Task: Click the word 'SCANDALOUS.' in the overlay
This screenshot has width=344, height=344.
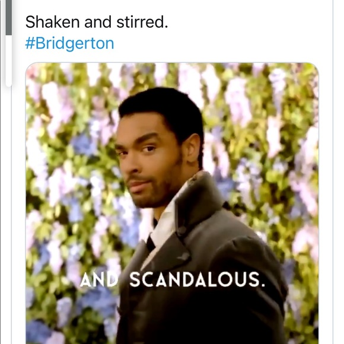Action: tap(198, 279)
